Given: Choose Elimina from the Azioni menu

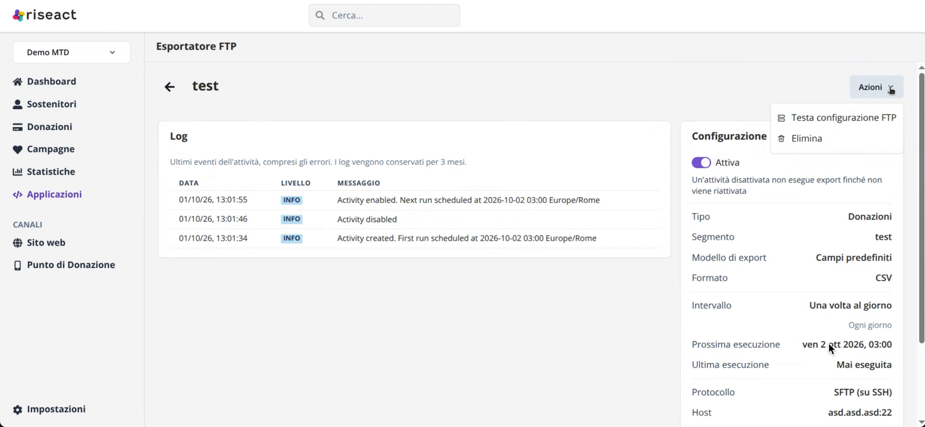Looking at the screenshot, I should click(x=837, y=139).
